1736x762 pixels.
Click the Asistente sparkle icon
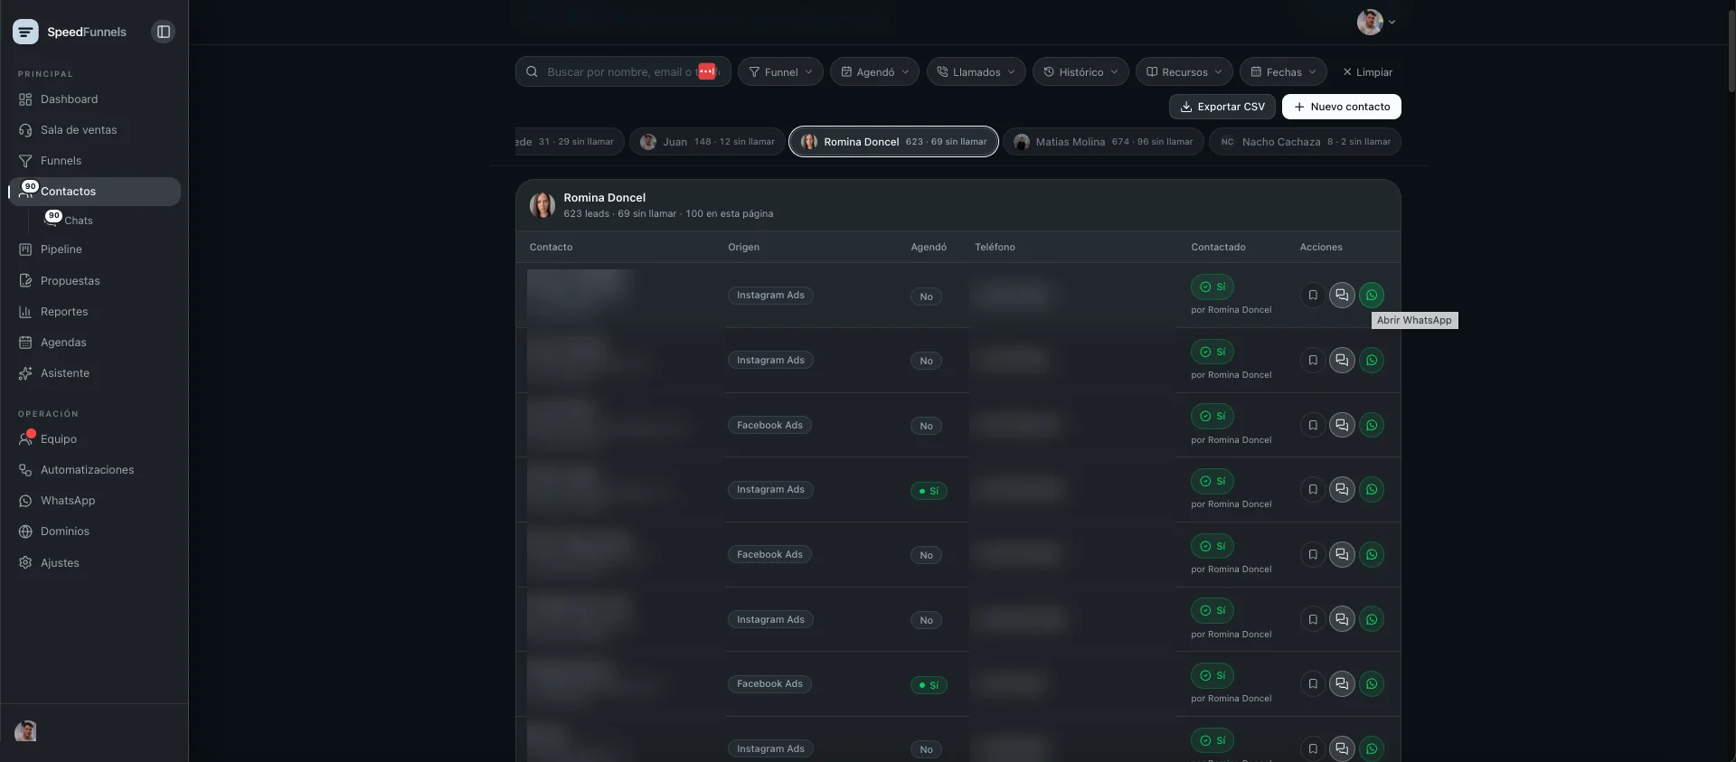click(25, 373)
